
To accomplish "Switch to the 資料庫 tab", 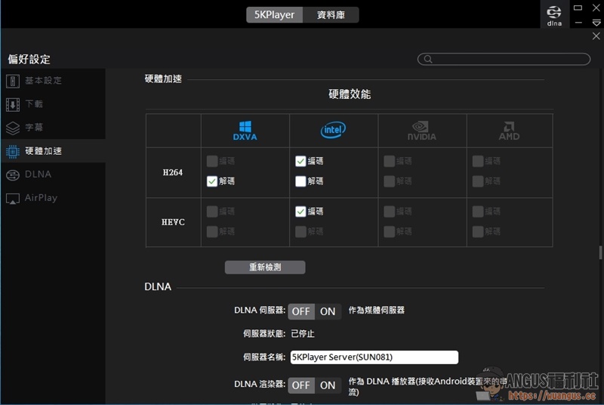I will tap(331, 14).
